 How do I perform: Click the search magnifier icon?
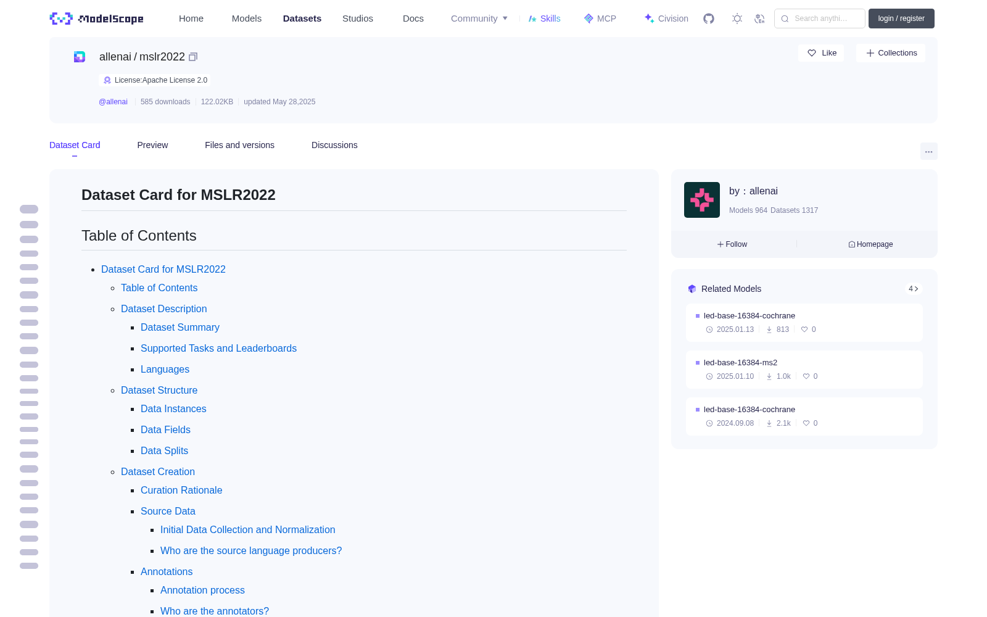point(785,19)
